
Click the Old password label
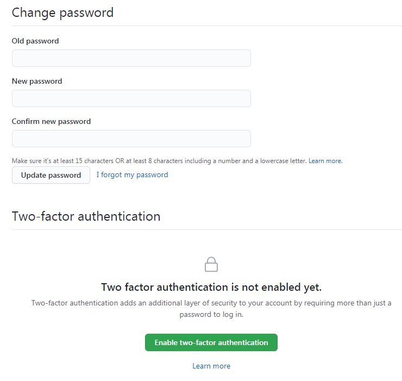35,41
